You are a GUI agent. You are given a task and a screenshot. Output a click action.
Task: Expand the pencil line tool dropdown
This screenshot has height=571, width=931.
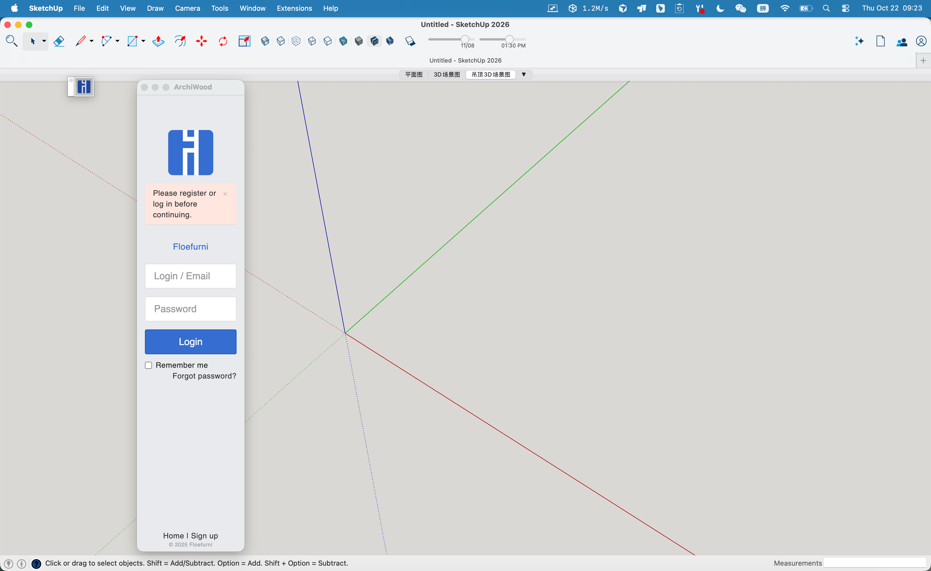(91, 41)
